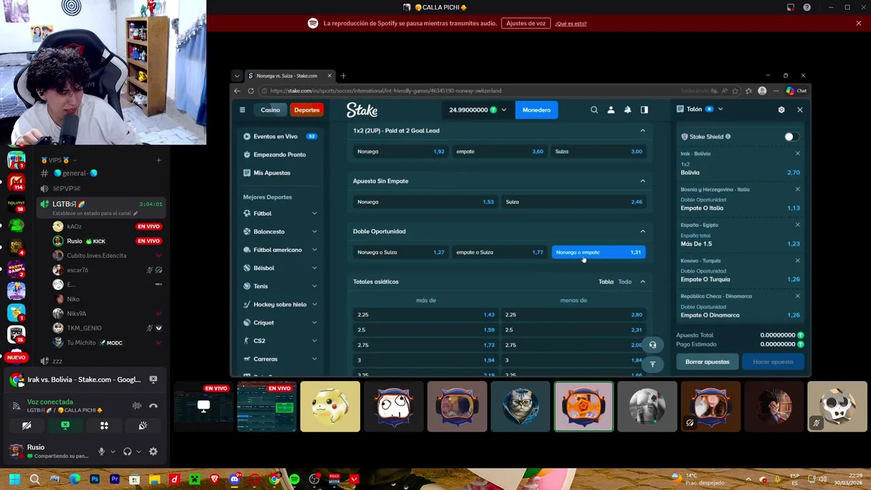Mute the Discord microphone

pyautogui.click(x=101, y=451)
